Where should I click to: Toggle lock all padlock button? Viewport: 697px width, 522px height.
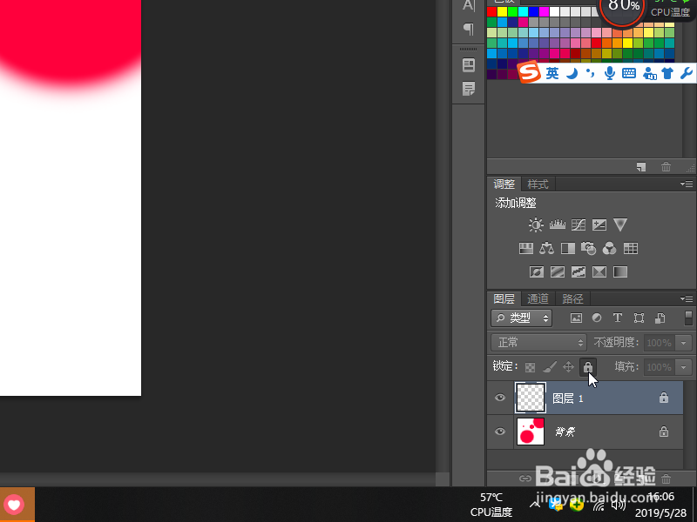pos(588,367)
